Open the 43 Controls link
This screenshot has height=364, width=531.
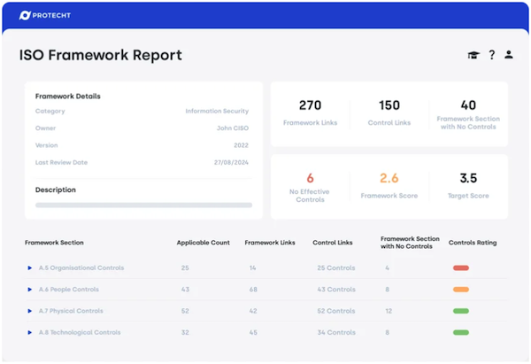pos(335,290)
